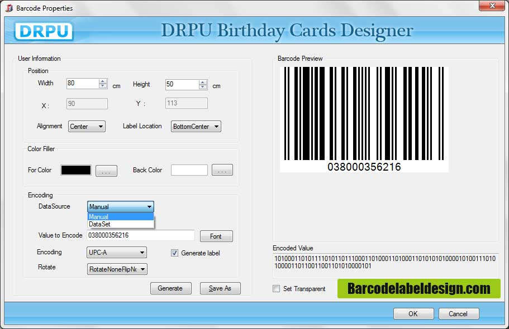Viewport: 509px width, 329px height.
Task: Click the Value to Encode field
Action: click(x=141, y=235)
